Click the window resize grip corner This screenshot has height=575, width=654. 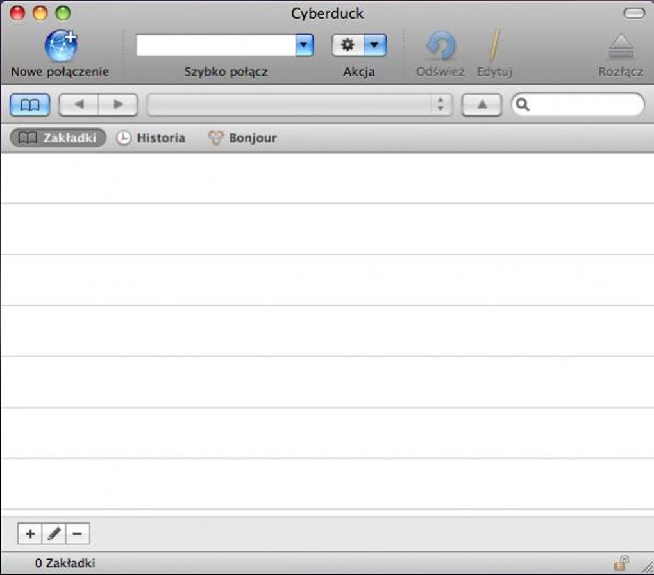pos(647,567)
